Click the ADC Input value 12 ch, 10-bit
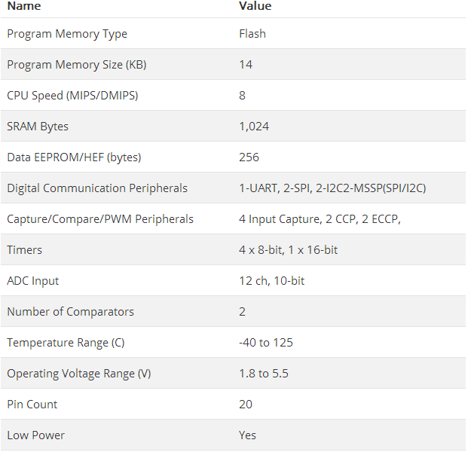The width and height of the screenshot is (468, 452). (x=272, y=281)
